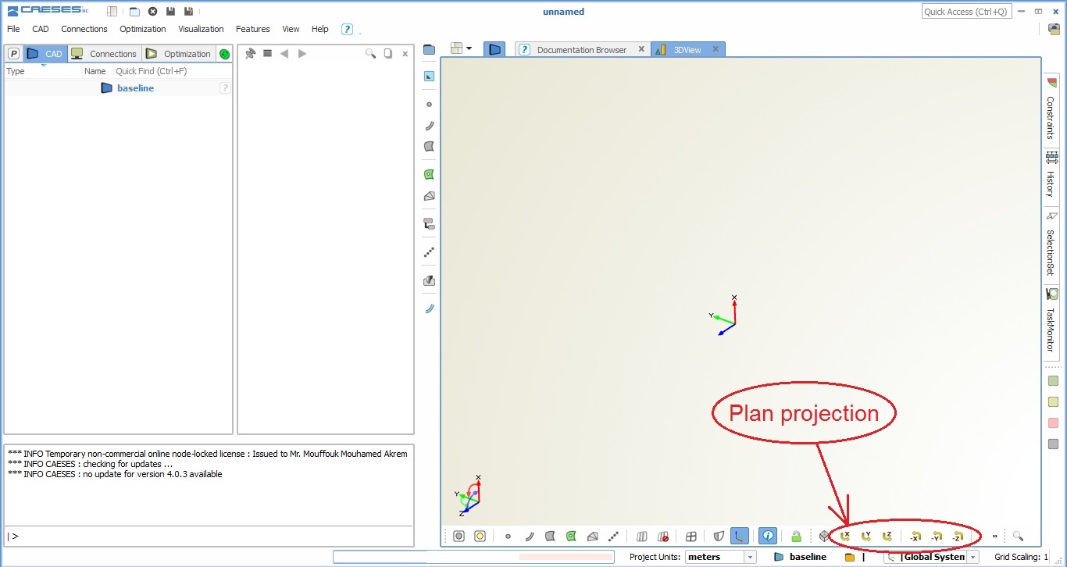This screenshot has height=567, width=1067.
Task: Set the view to -X projection
Action: 915,537
